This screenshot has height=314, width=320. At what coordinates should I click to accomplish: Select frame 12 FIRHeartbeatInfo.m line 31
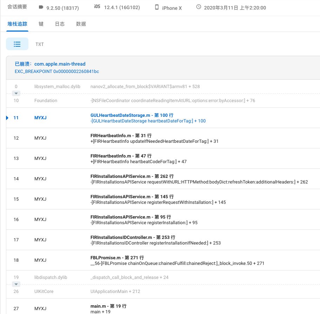(x=121, y=135)
